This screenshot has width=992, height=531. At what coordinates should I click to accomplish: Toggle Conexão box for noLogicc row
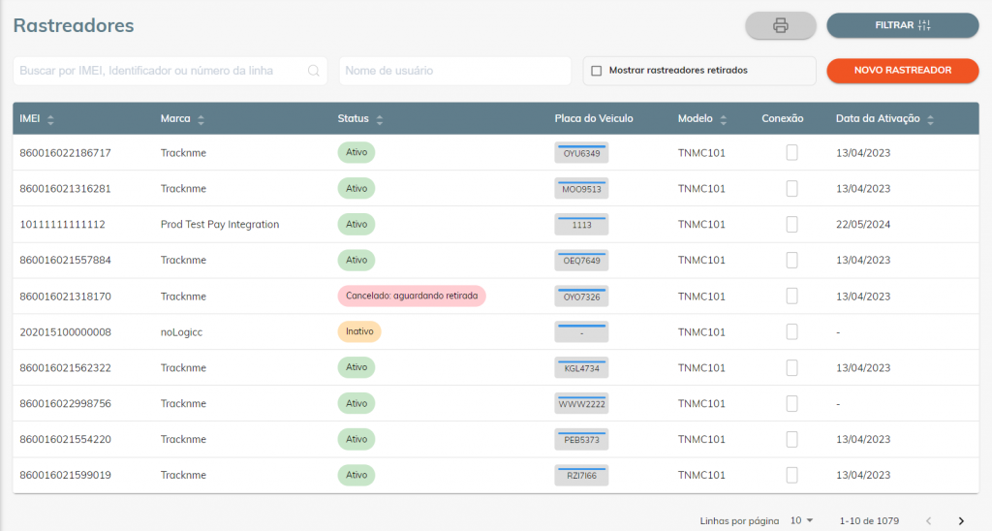[x=791, y=331]
